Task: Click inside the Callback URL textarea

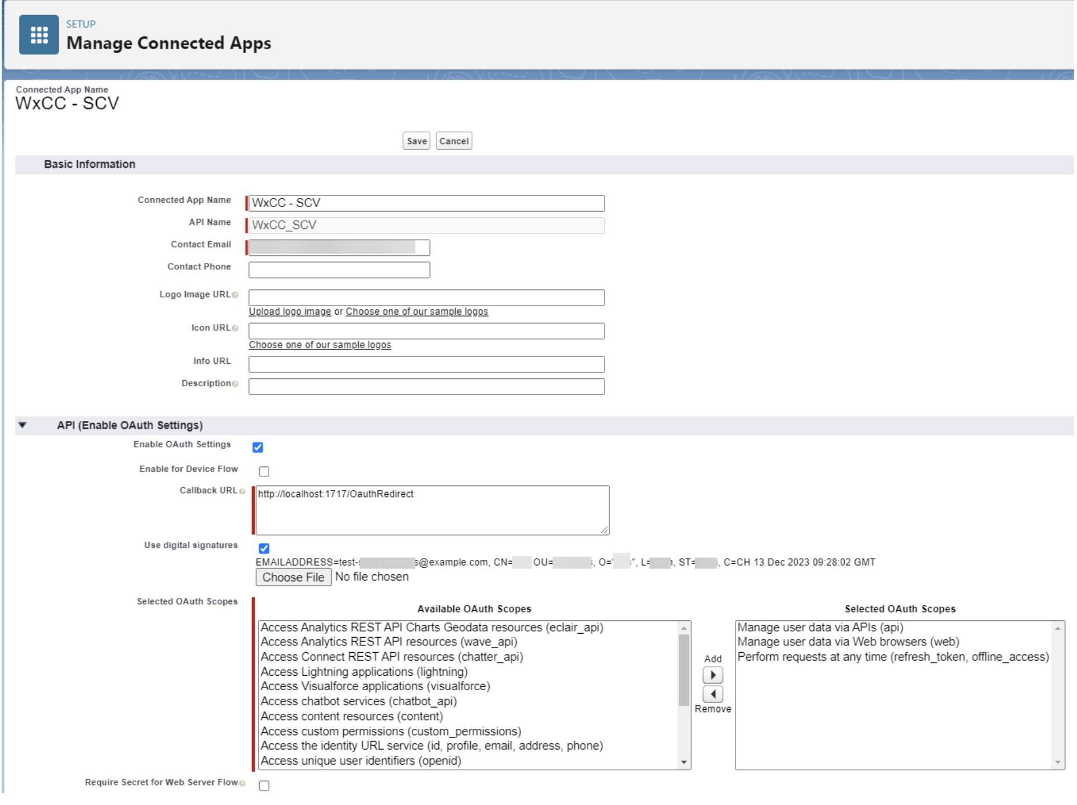Action: pyautogui.click(x=433, y=512)
